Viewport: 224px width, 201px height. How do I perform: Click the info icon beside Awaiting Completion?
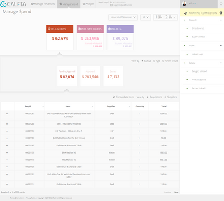221,13
